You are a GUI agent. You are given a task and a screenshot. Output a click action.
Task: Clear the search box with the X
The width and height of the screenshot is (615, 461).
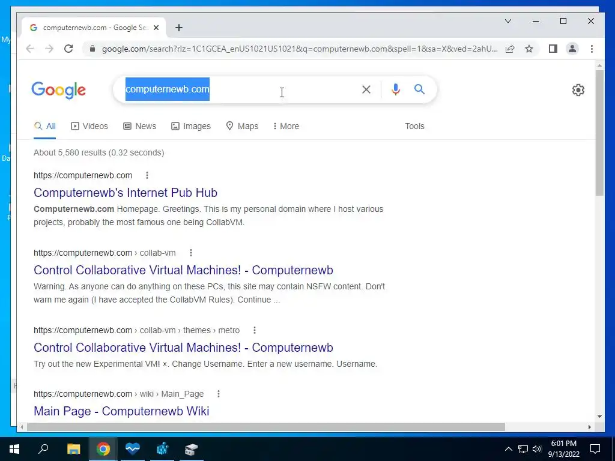[x=366, y=89]
